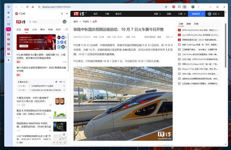Add a new tab with the plus icon
Viewport: 231px width, 150px height.
9,60
